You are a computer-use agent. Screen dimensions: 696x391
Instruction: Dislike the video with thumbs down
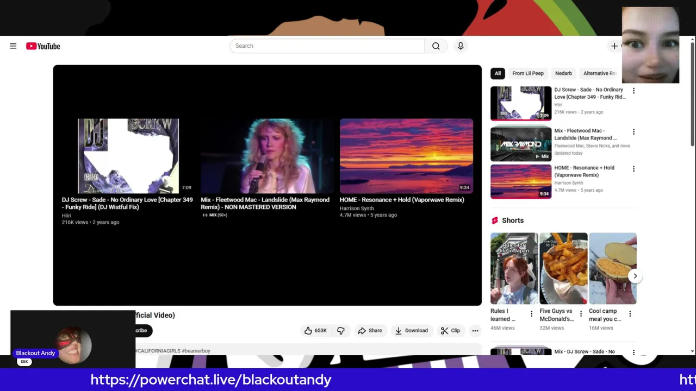pyautogui.click(x=341, y=330)
